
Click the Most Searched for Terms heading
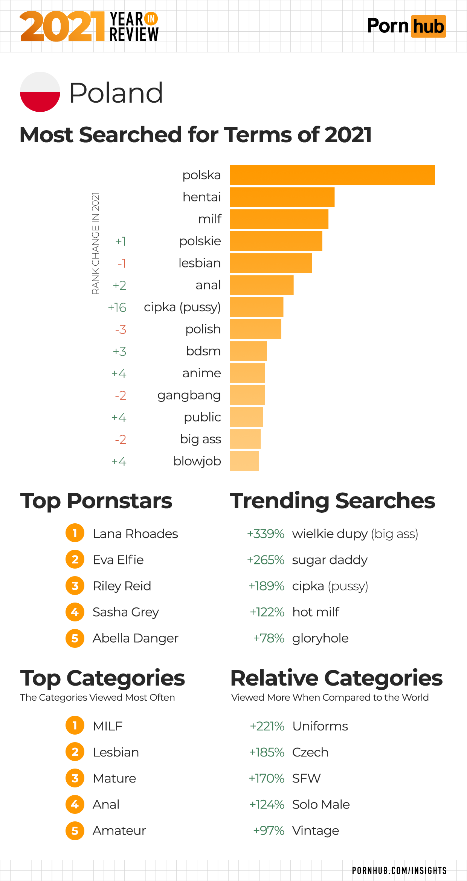(x=195, y=135)
